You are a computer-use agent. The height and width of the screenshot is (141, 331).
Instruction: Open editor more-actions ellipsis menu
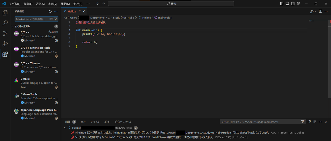pyautogui.click(x=326, y=11)
